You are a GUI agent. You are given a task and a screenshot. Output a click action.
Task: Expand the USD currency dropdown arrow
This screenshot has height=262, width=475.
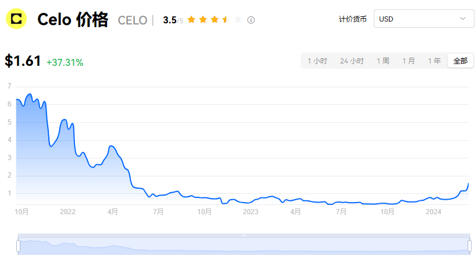463,19
